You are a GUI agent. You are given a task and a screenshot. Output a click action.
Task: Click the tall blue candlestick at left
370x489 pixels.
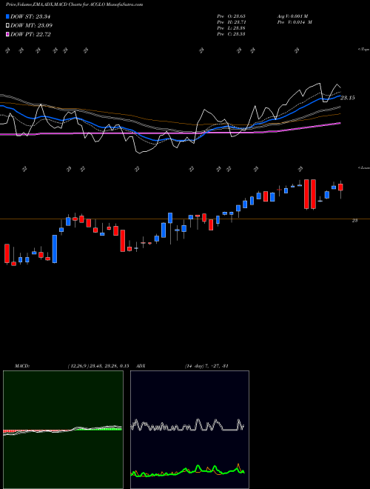tap(55, 249)
